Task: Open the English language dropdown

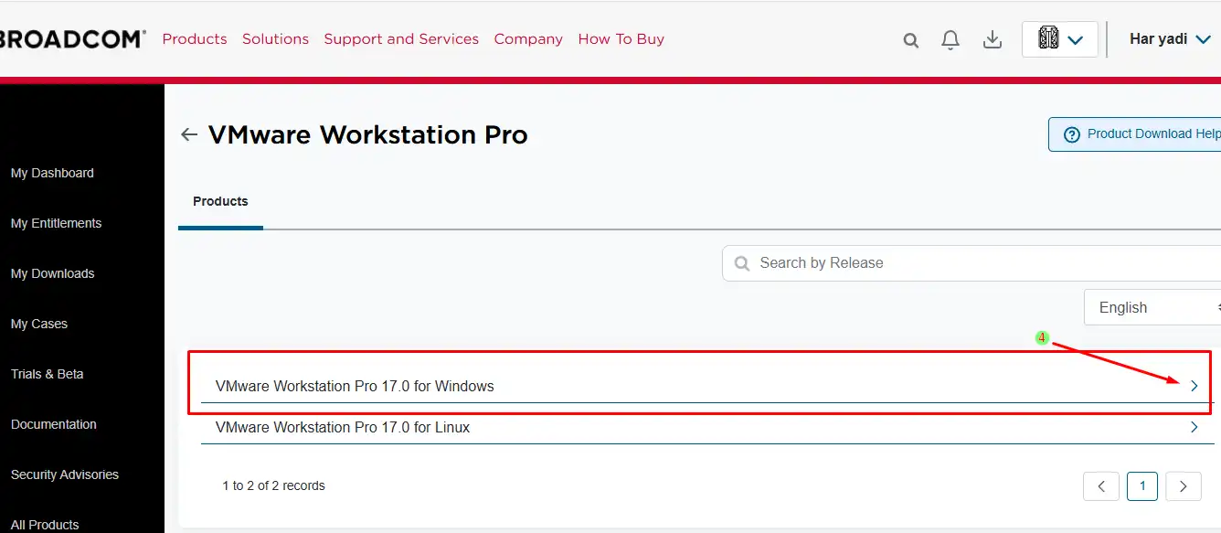Action: pos(1152,308)
